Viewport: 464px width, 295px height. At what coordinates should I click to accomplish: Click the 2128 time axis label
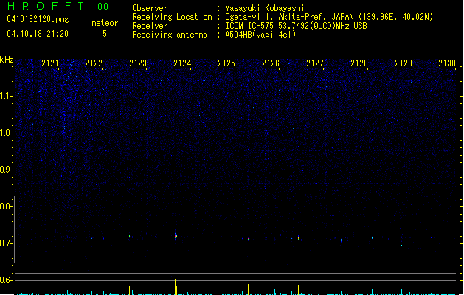pyautogui.click(x=359, y=63)
